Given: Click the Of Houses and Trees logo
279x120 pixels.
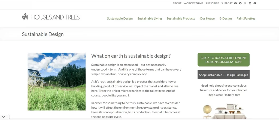Looking at the screenshot, I should [x=51, y=17].
